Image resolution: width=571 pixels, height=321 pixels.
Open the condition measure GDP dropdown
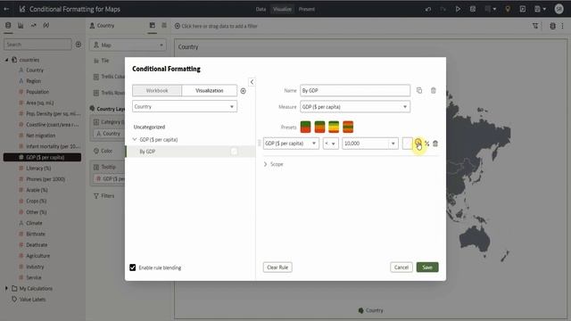click(291, 144)
